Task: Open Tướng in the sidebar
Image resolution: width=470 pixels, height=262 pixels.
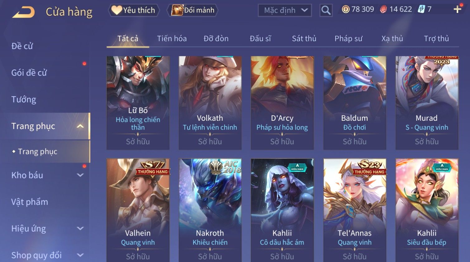Action: click(24, 100)
